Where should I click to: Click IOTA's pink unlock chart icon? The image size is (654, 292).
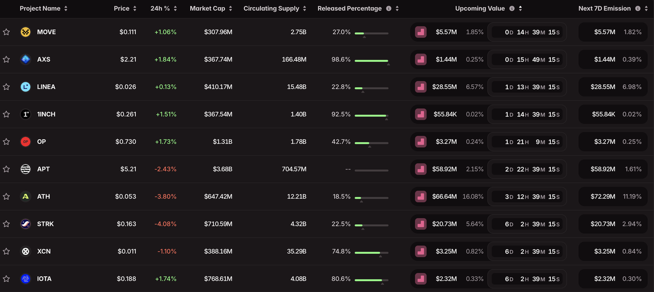coord(421,279)
